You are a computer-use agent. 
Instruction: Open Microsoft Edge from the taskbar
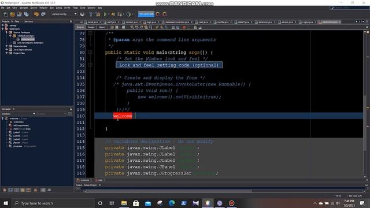point(172,203)
